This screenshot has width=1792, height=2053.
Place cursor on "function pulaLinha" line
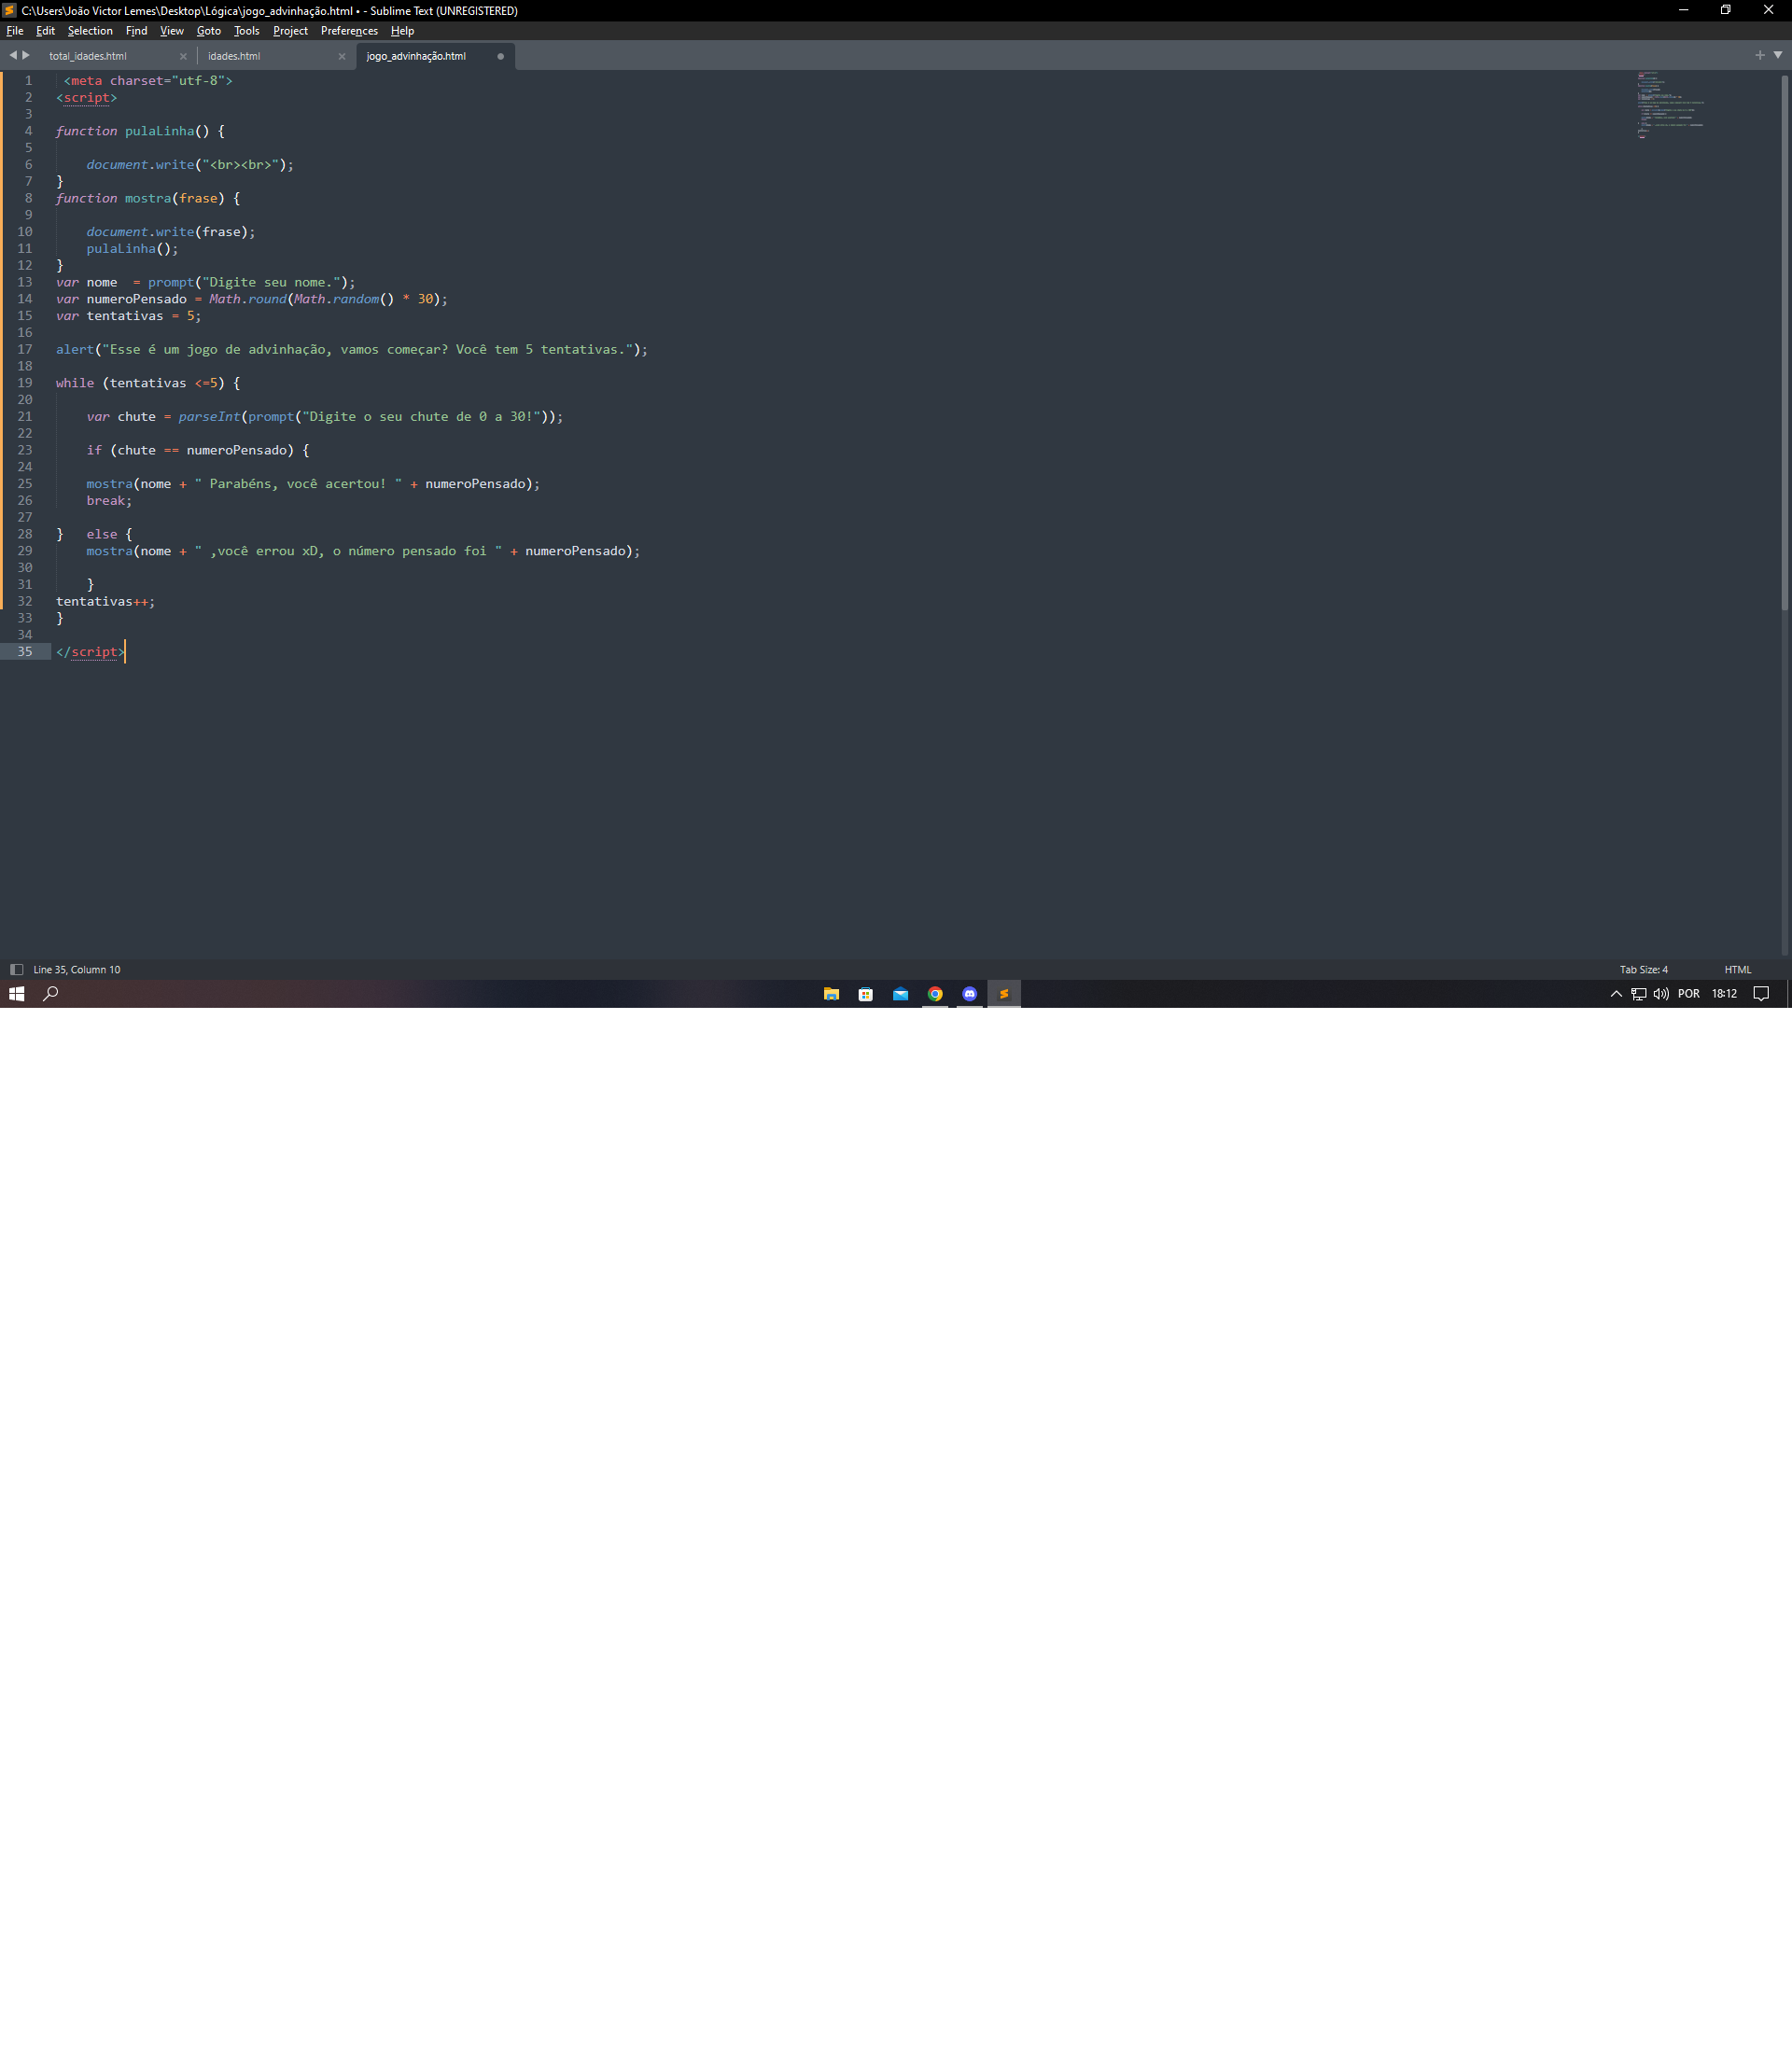click(x=140, y=131)
